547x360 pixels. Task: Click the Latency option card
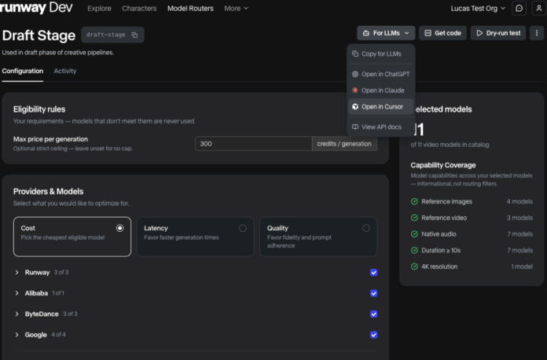(196, 237)
